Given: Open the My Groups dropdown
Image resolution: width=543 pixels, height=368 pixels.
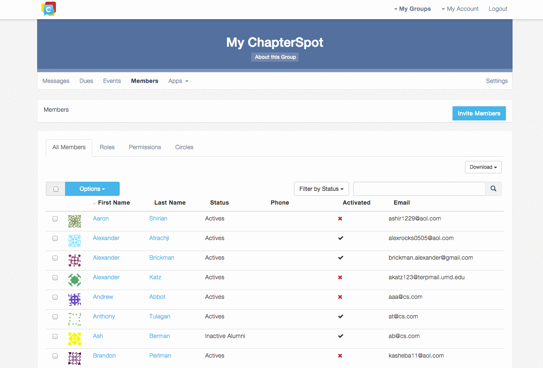Looking at the screenshot, I should [412, 9].
